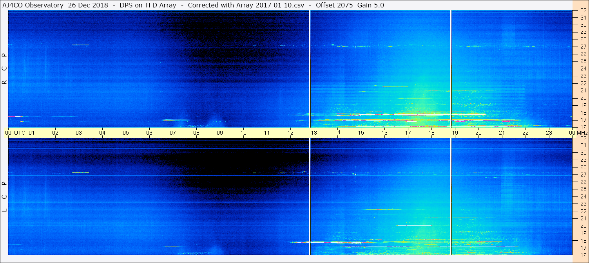The image size is (589, 263).
Task: Select the 'Offset 2075' header value
Action: click(334, 5)
